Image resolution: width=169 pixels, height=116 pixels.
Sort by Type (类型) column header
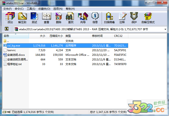(77, 36)
